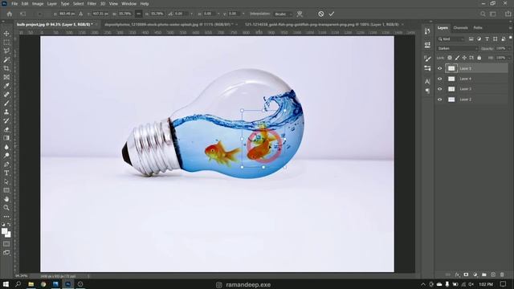Open the File menu

coord(14,3)
